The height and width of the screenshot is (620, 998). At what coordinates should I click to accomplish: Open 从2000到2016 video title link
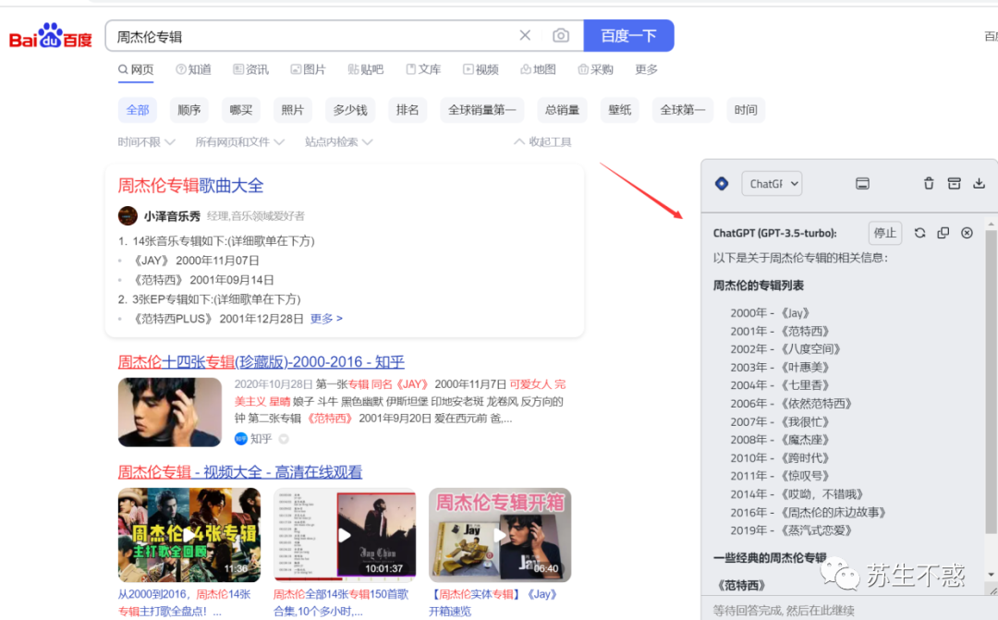click(x=184, y=602)
